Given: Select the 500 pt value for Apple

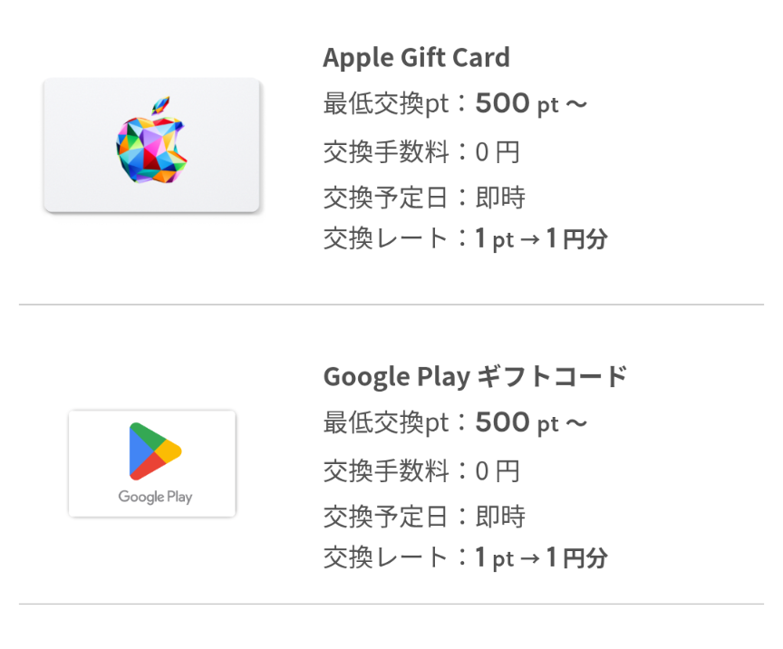Looking at the screenshot, I should point(531,104).
